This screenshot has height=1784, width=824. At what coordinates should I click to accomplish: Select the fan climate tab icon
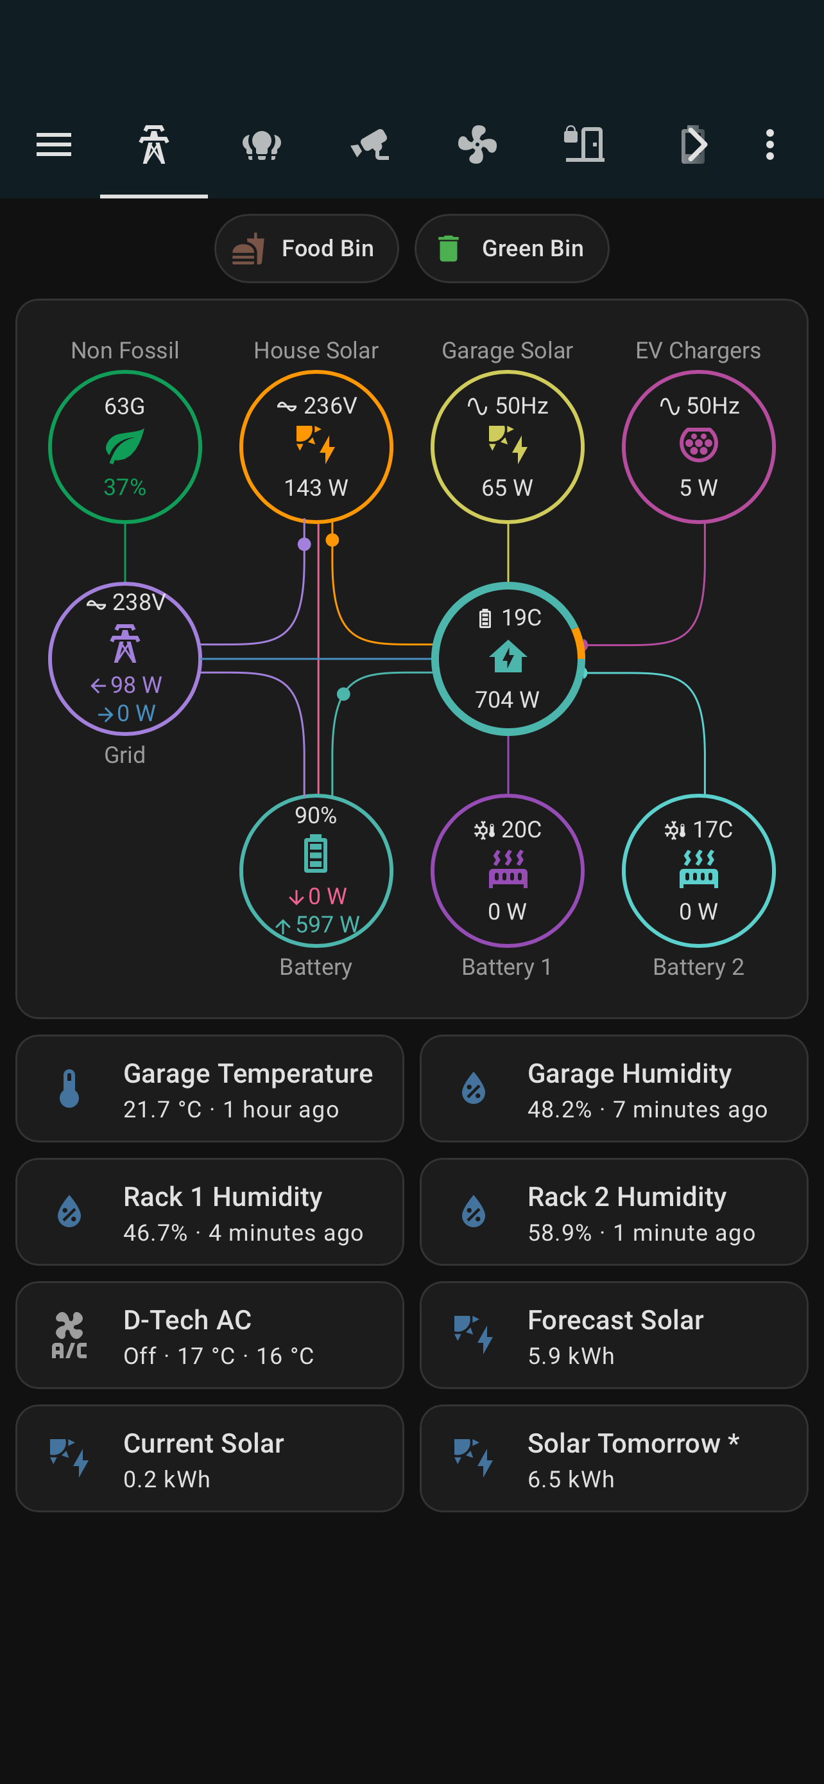[477, 144]
